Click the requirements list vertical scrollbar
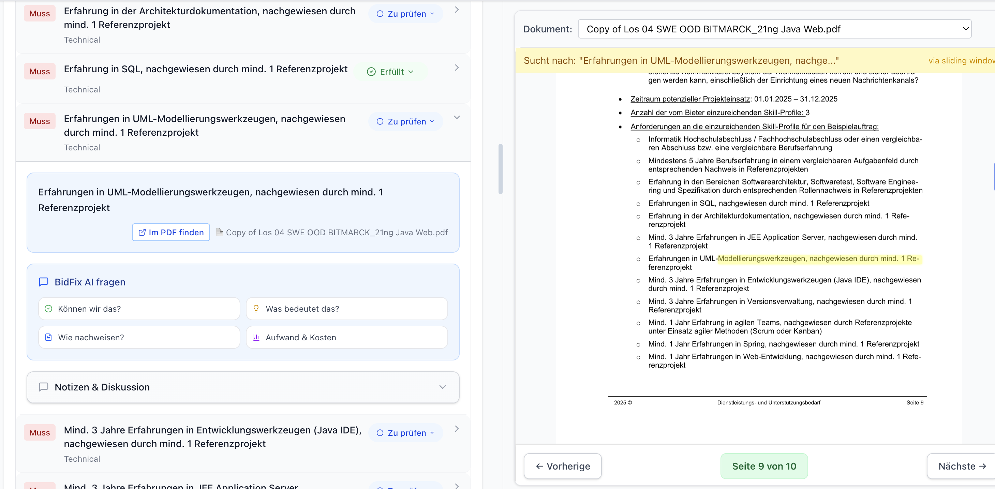The height and width of the screenshot is (489, 995). (501, 169)
